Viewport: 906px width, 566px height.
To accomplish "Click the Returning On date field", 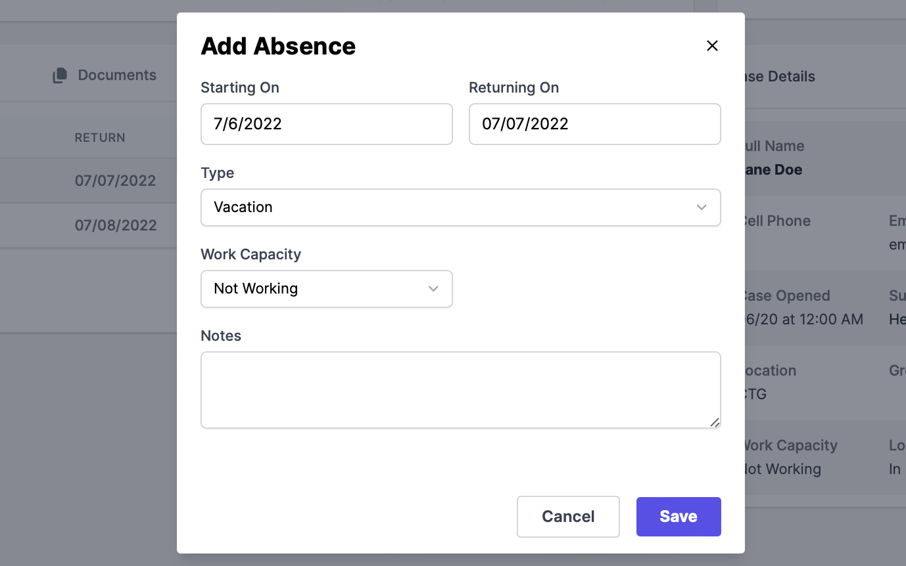I will 595,124.
